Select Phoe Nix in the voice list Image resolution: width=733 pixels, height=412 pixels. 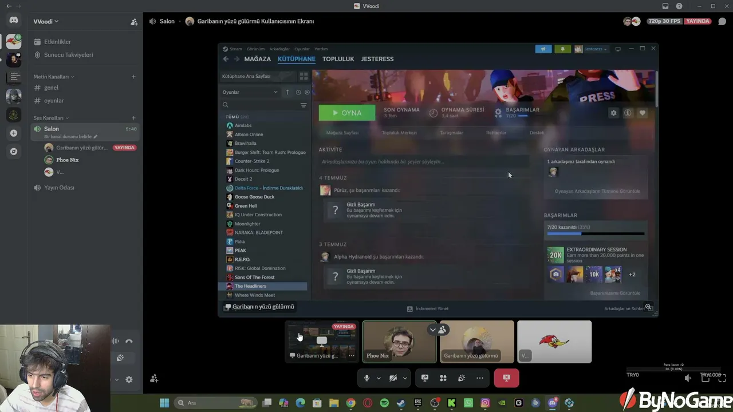coord(68,160)
